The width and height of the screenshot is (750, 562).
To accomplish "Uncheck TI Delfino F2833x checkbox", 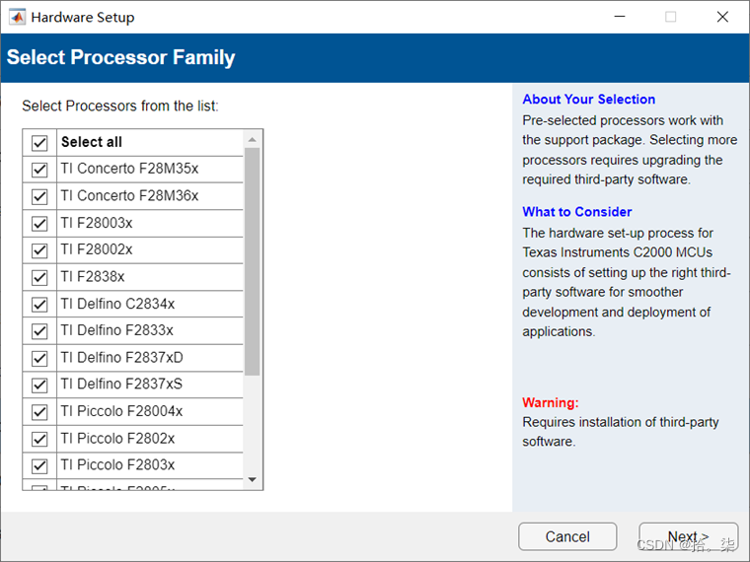I will (39, 330).
